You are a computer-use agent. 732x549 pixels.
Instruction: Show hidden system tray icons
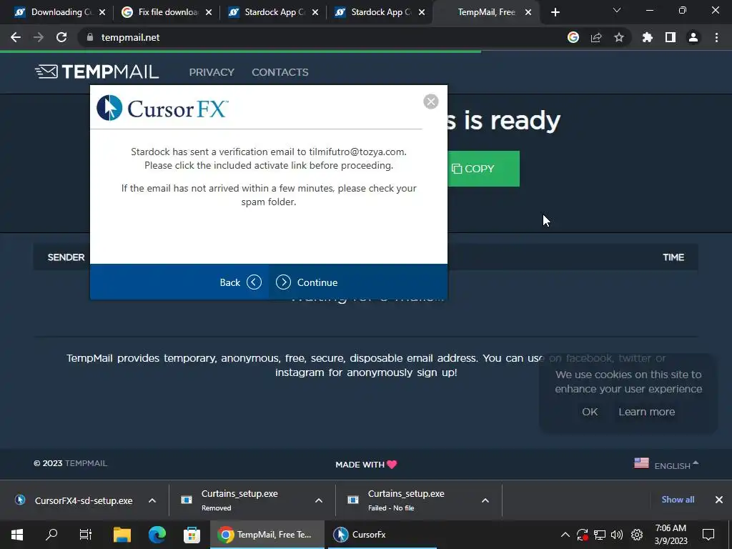[x=565, y=535]
